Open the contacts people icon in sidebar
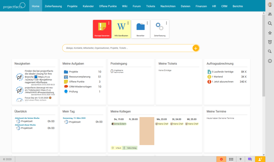The width and height of the screenshot is (274, 162). (270, 14)
